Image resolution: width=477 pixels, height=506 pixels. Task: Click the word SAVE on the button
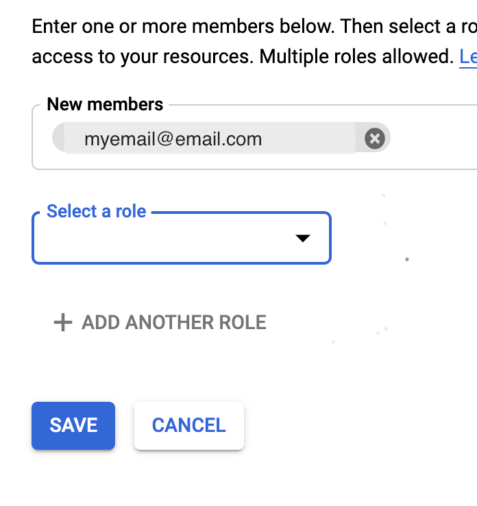[73, 425]
